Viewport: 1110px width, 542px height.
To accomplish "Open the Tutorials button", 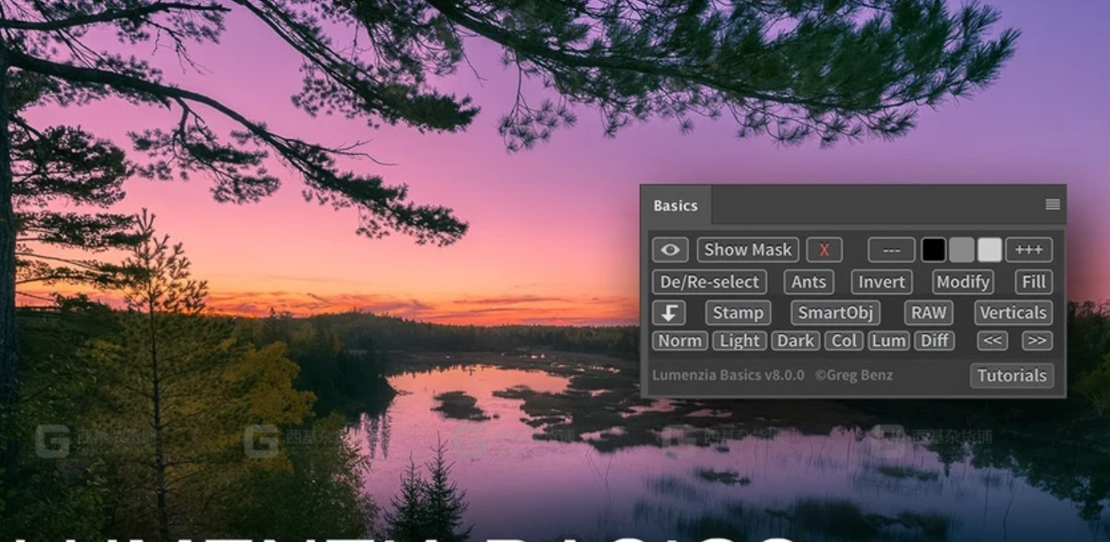I will click(x=1012, y=376).
